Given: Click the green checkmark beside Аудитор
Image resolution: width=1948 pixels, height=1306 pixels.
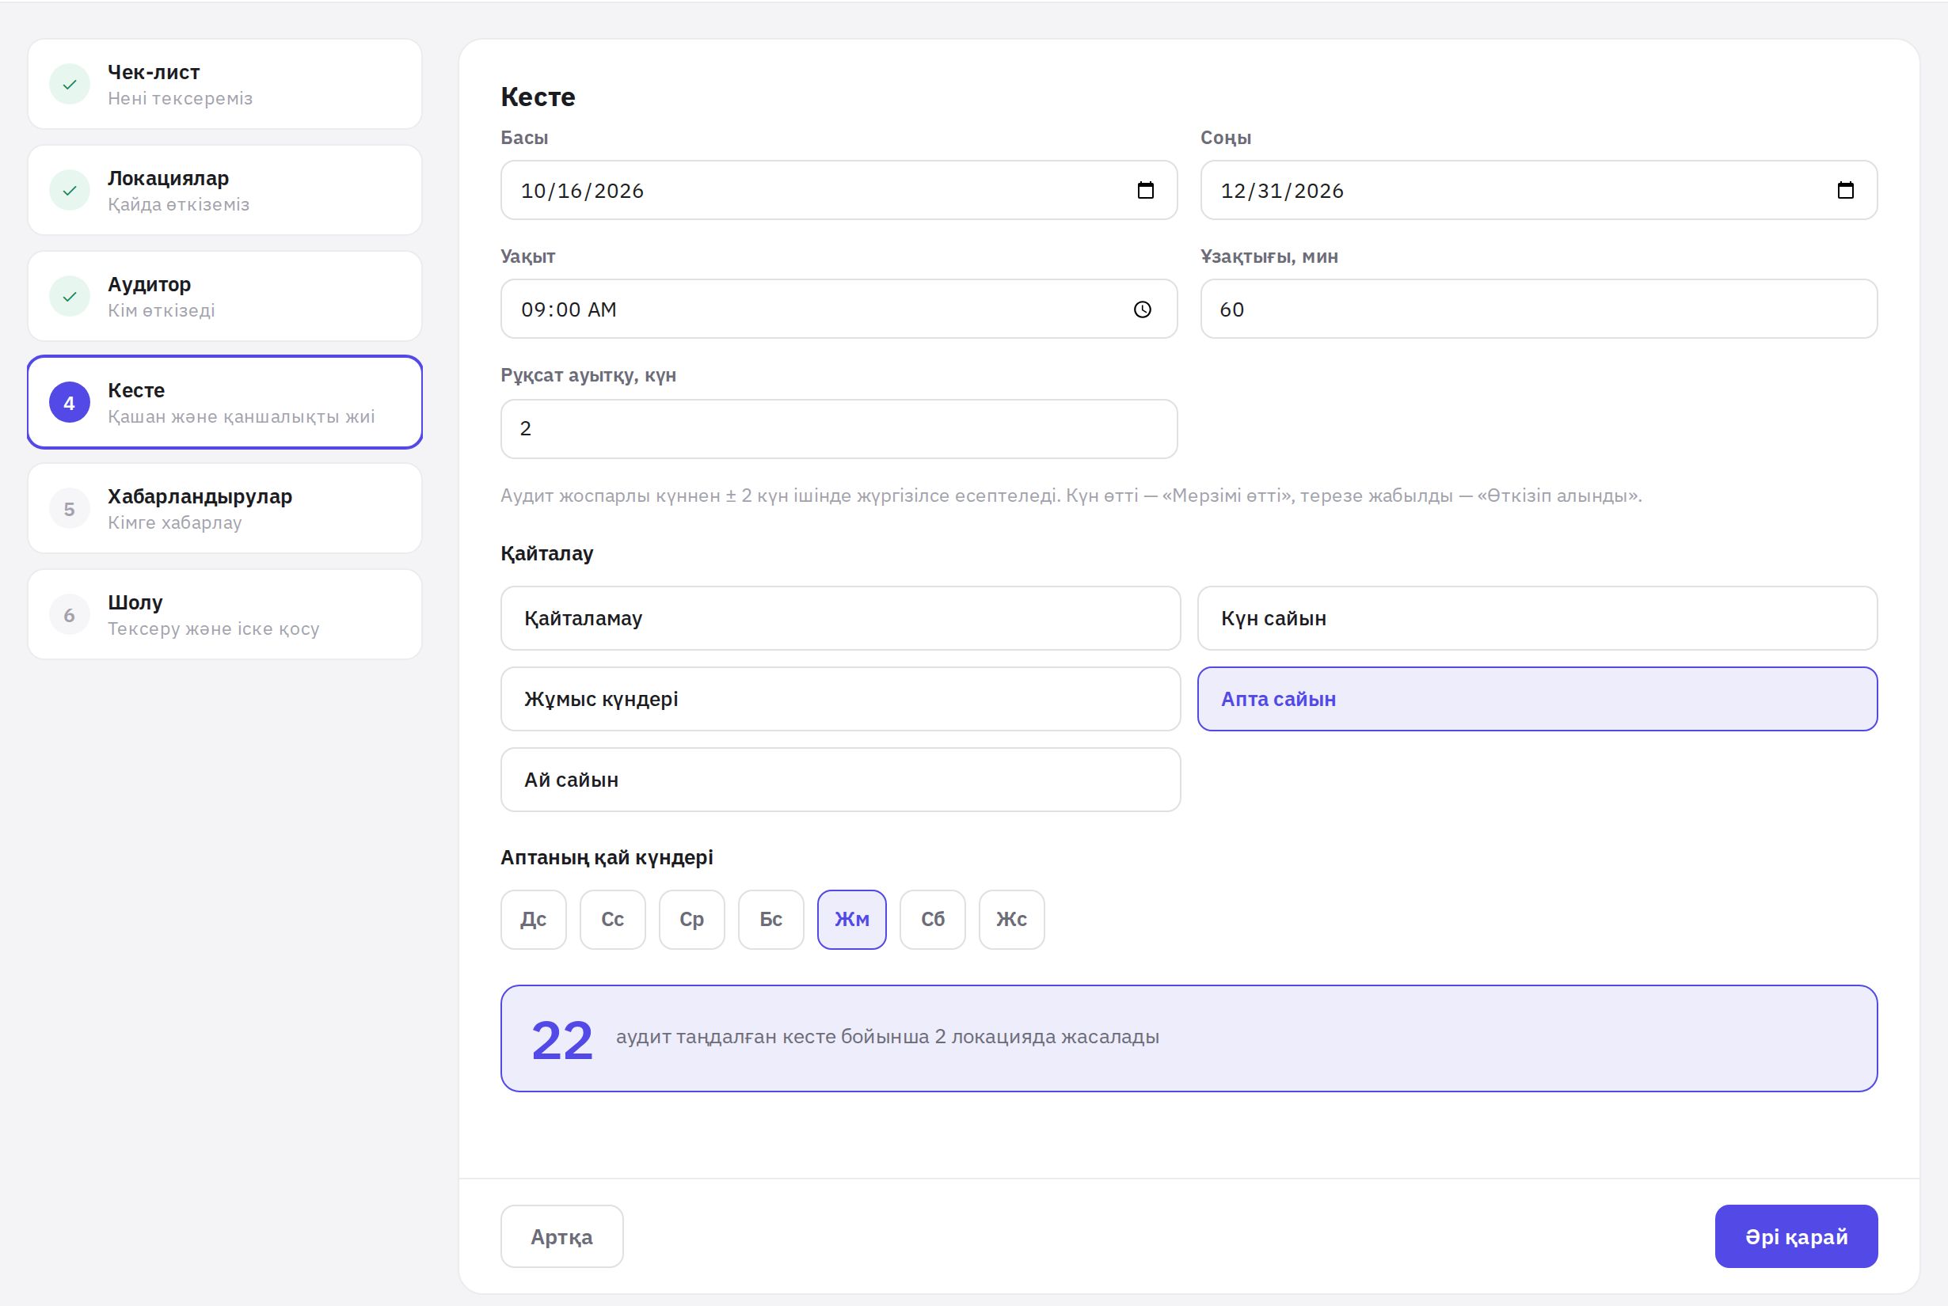Looking at the screenshot, I should pos(70,297).
